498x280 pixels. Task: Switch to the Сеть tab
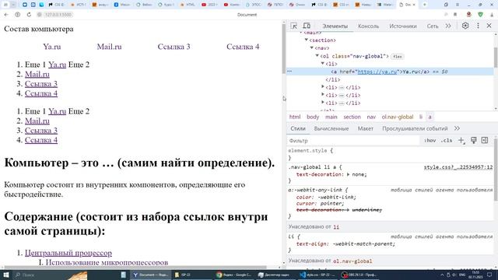[x=433, y=26]
